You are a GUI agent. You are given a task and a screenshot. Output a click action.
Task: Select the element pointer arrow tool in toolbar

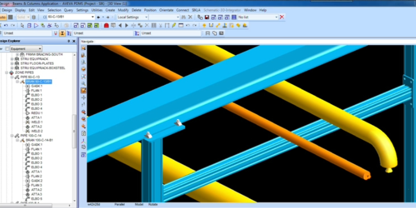[x=21, y=25]
